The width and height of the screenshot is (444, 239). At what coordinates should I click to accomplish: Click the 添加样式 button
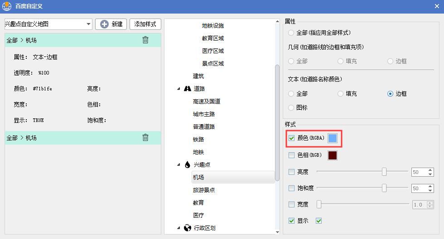coord(145,24)
